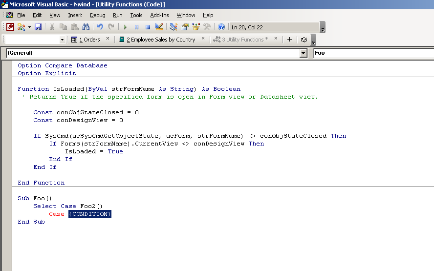434x271 pixels.
Task: Open the Tools menu
Action: 136,15
